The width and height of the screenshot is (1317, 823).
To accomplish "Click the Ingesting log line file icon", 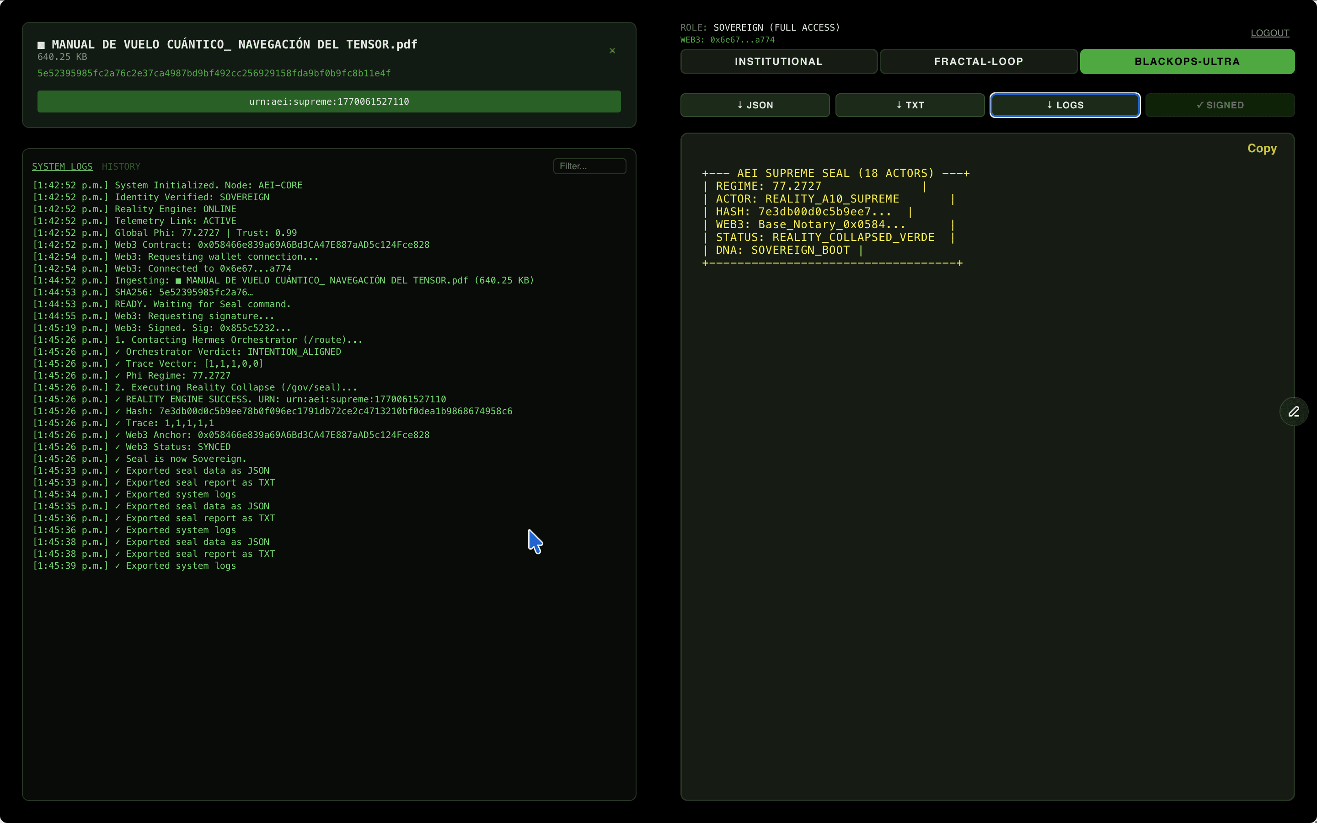I will [178, 281].
